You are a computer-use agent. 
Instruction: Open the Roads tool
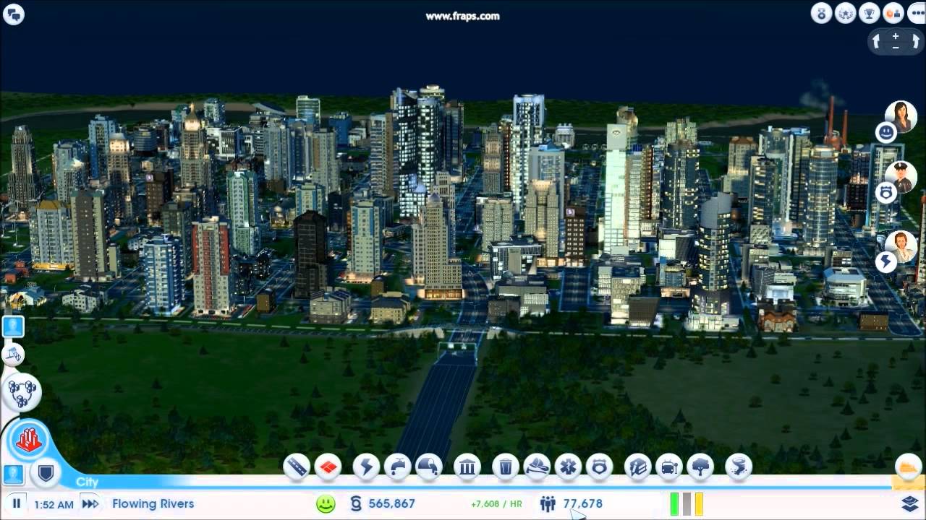pyautogui.click(x=297, y=467)
